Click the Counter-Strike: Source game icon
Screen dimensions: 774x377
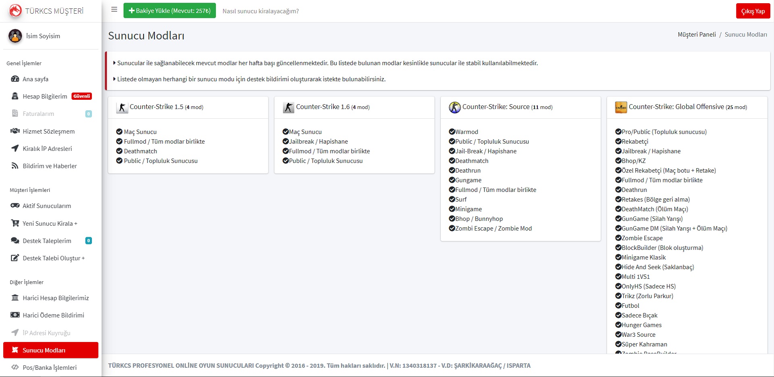click(455, 107)
